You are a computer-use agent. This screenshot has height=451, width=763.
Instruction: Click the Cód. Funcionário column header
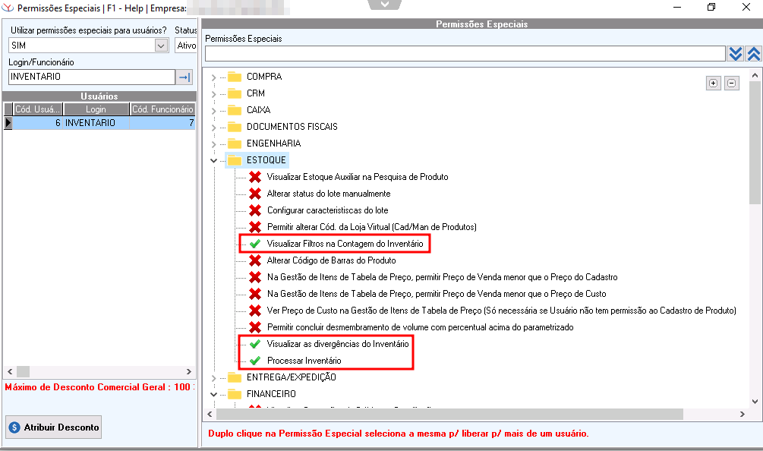(162, 109)
